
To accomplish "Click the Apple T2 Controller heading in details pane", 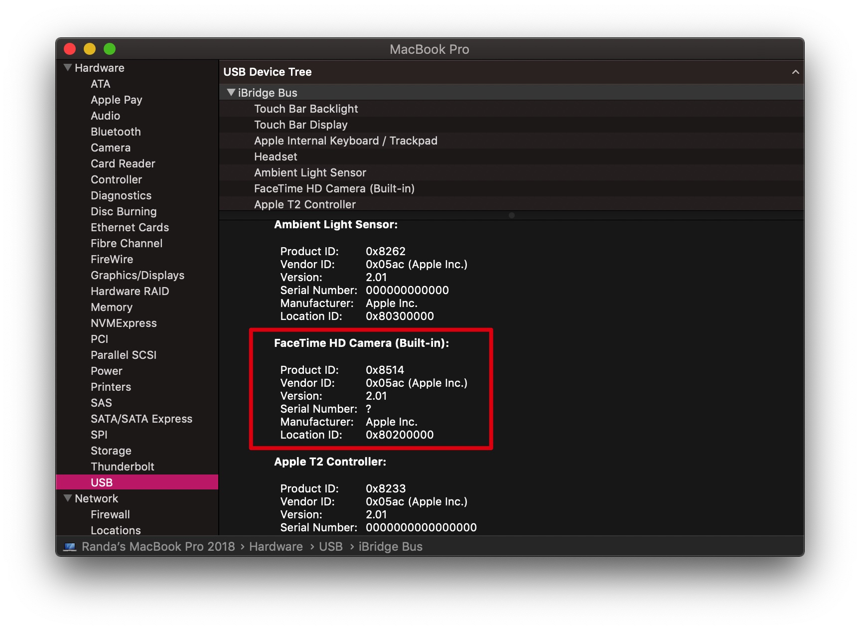I will coord(330,462).
